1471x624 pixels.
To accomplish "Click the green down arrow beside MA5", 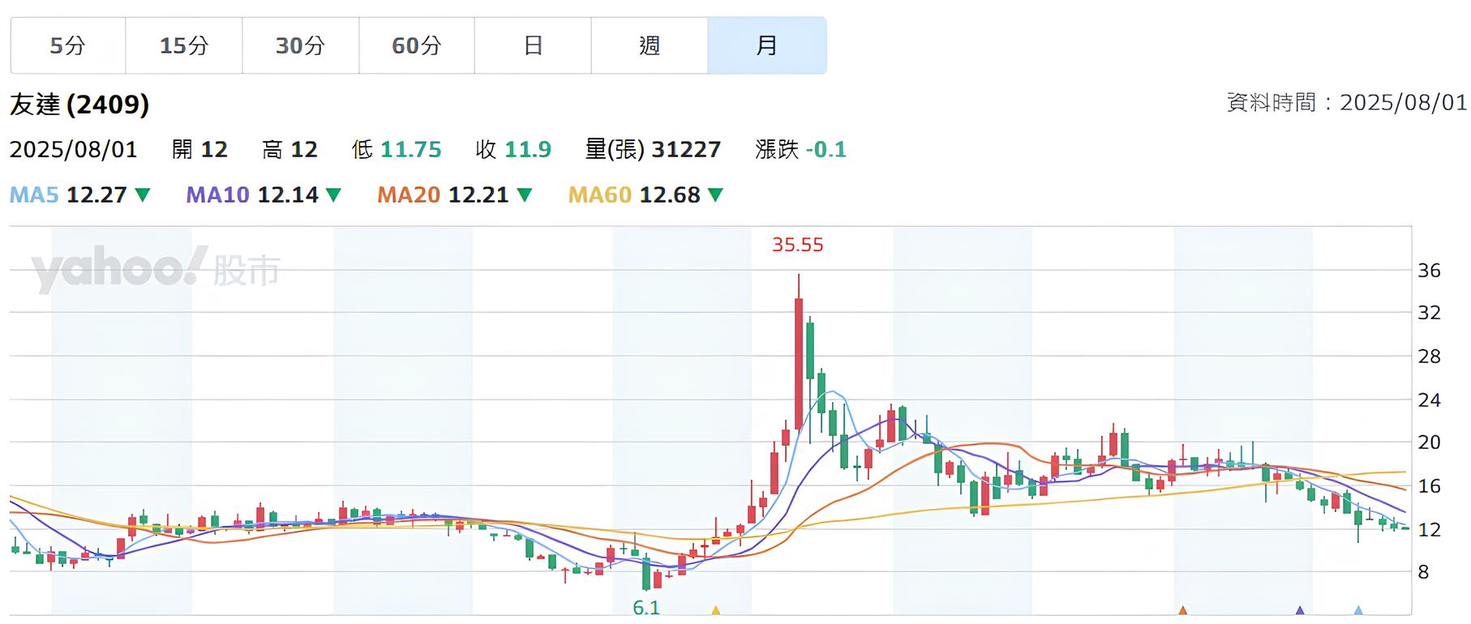I will pyautogui.click(x=143, y=195).
